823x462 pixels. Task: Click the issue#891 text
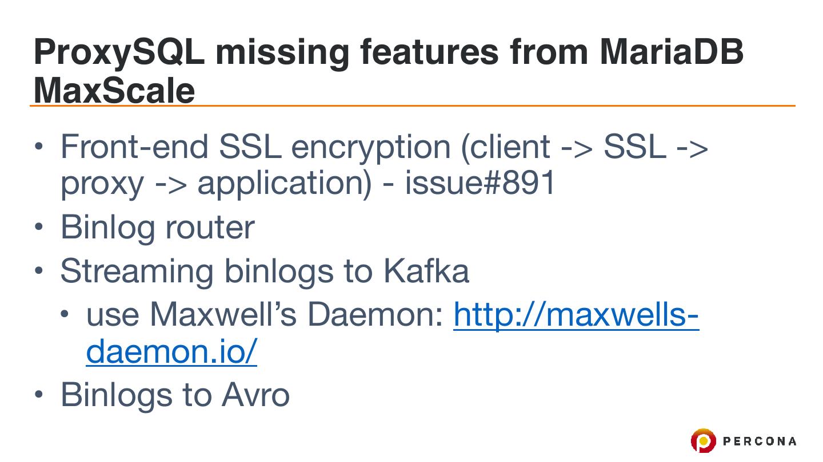coord(480,183)
